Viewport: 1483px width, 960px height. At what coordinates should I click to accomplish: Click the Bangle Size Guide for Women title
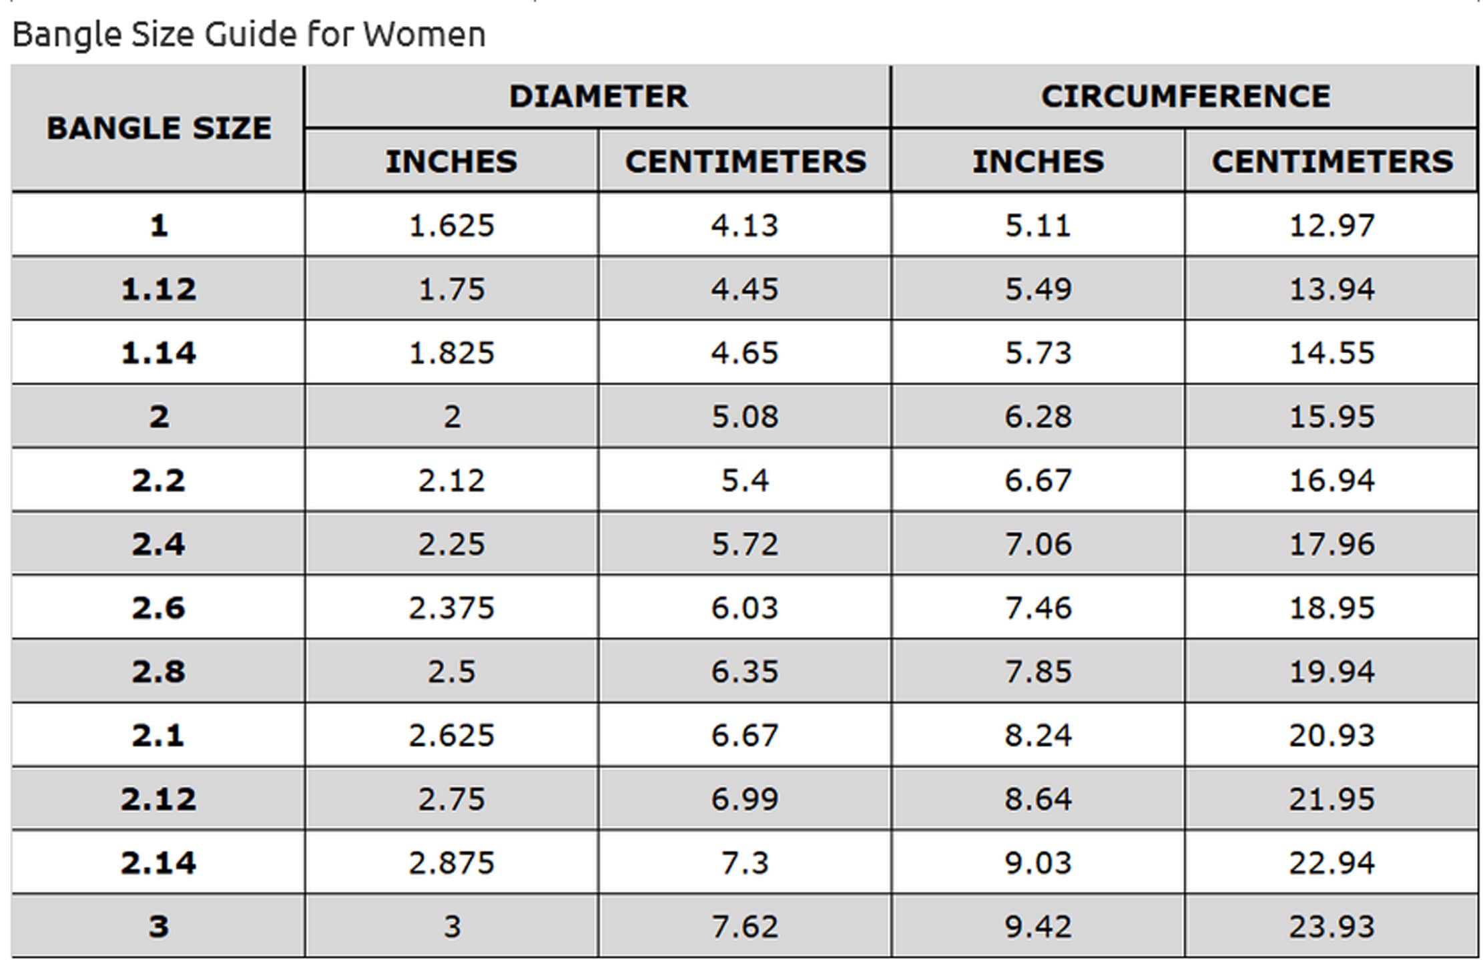[x=248, y=34]
